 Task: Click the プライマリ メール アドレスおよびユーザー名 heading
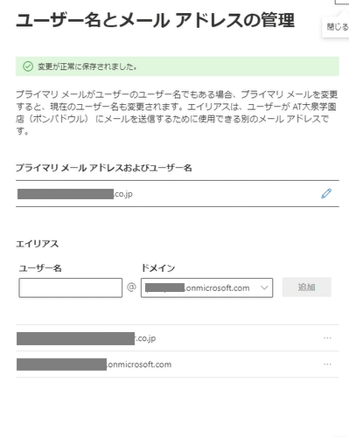(104, 168)
